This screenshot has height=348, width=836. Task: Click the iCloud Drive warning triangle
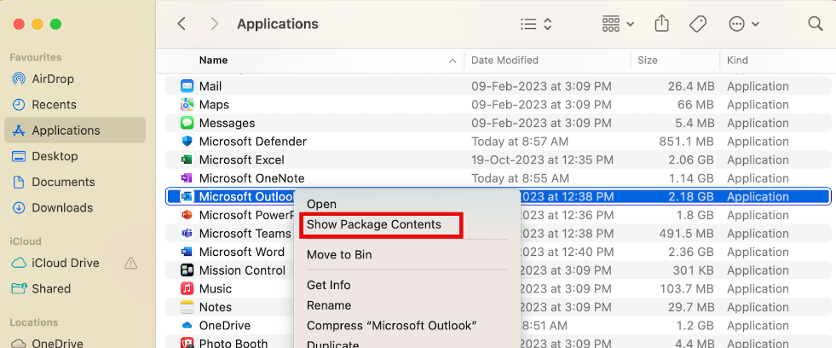tap(130, 263)
